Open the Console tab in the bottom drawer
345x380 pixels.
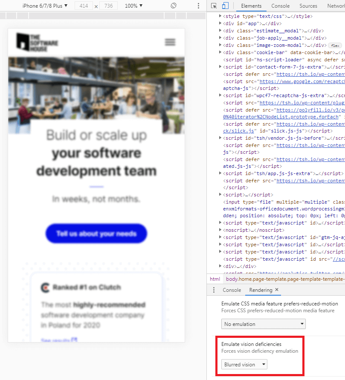tap(232, 290)
